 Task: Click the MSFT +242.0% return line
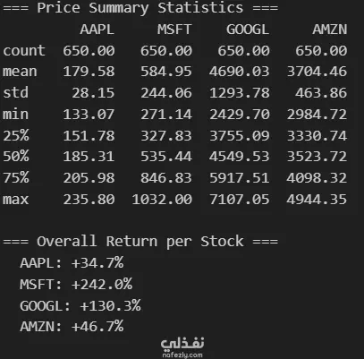pyautogui.click(x=76, y=285)
